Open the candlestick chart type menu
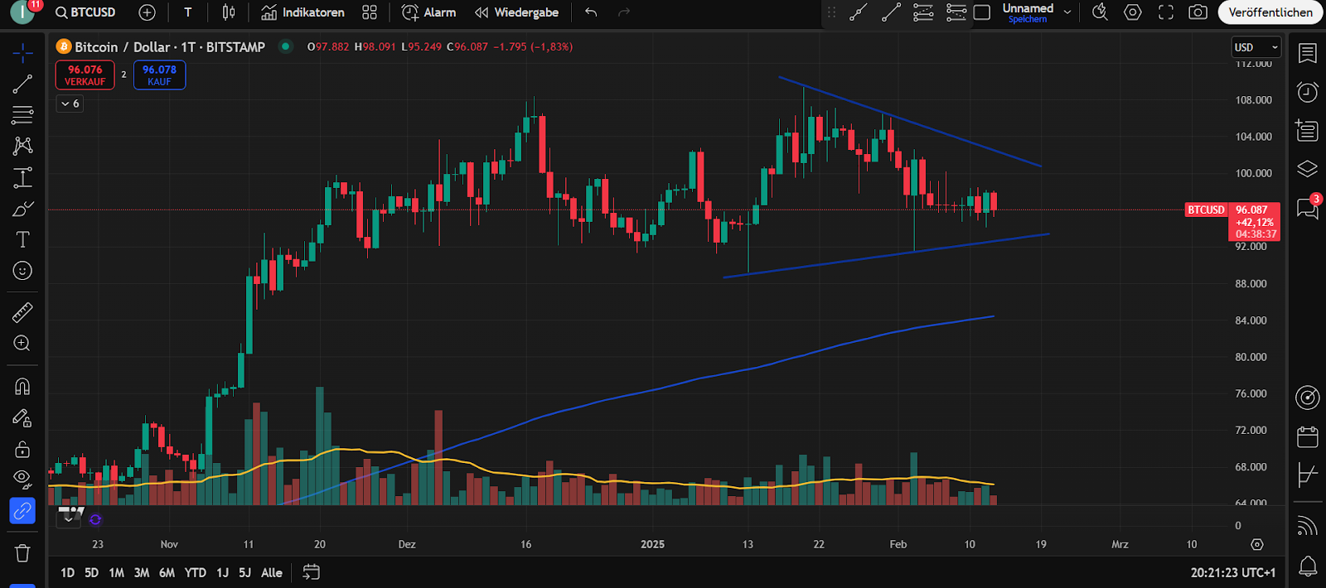Viewport: 1326px width, 588px height. tap(229, 12)
